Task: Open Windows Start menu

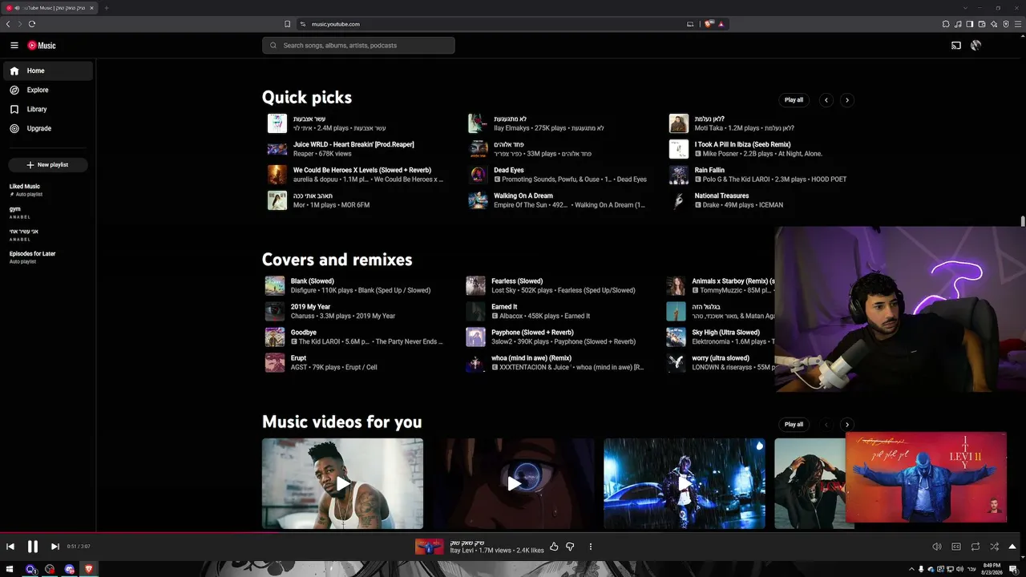Action: 10,569
